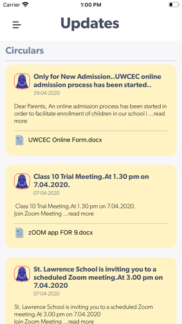This screenshot has width=182, height=324.
Task: Open Only for New Admission circular title
Action: tap(97, 81)
